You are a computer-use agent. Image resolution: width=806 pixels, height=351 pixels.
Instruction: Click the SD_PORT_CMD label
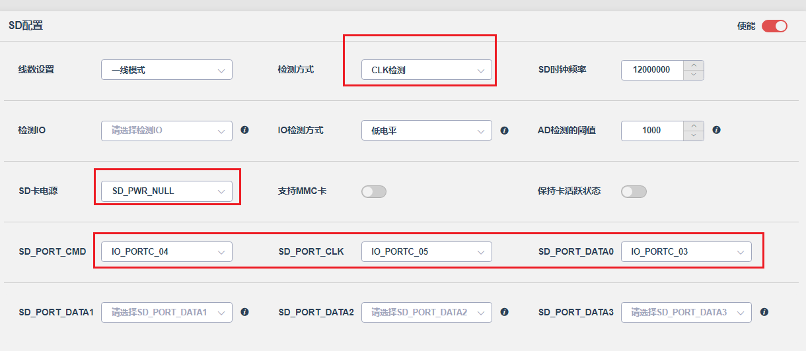(52, 251)
